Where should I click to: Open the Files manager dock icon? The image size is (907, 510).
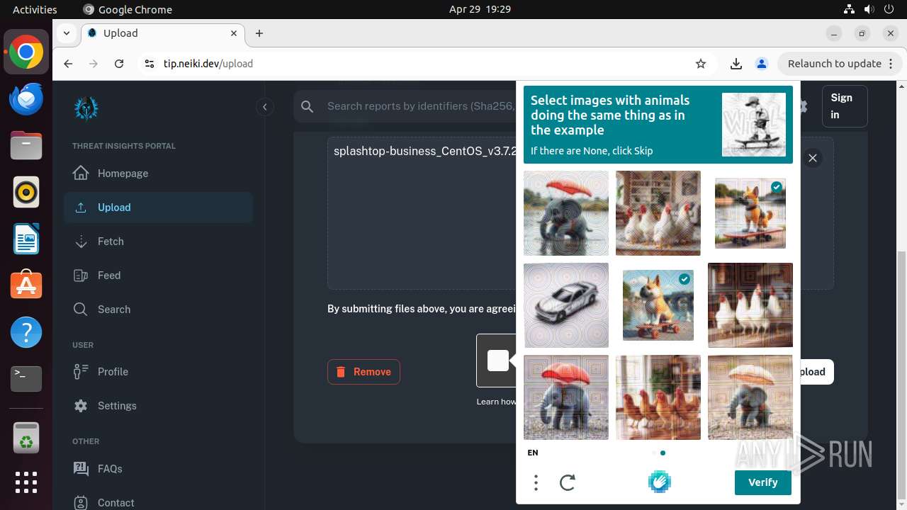coord(26,146)
